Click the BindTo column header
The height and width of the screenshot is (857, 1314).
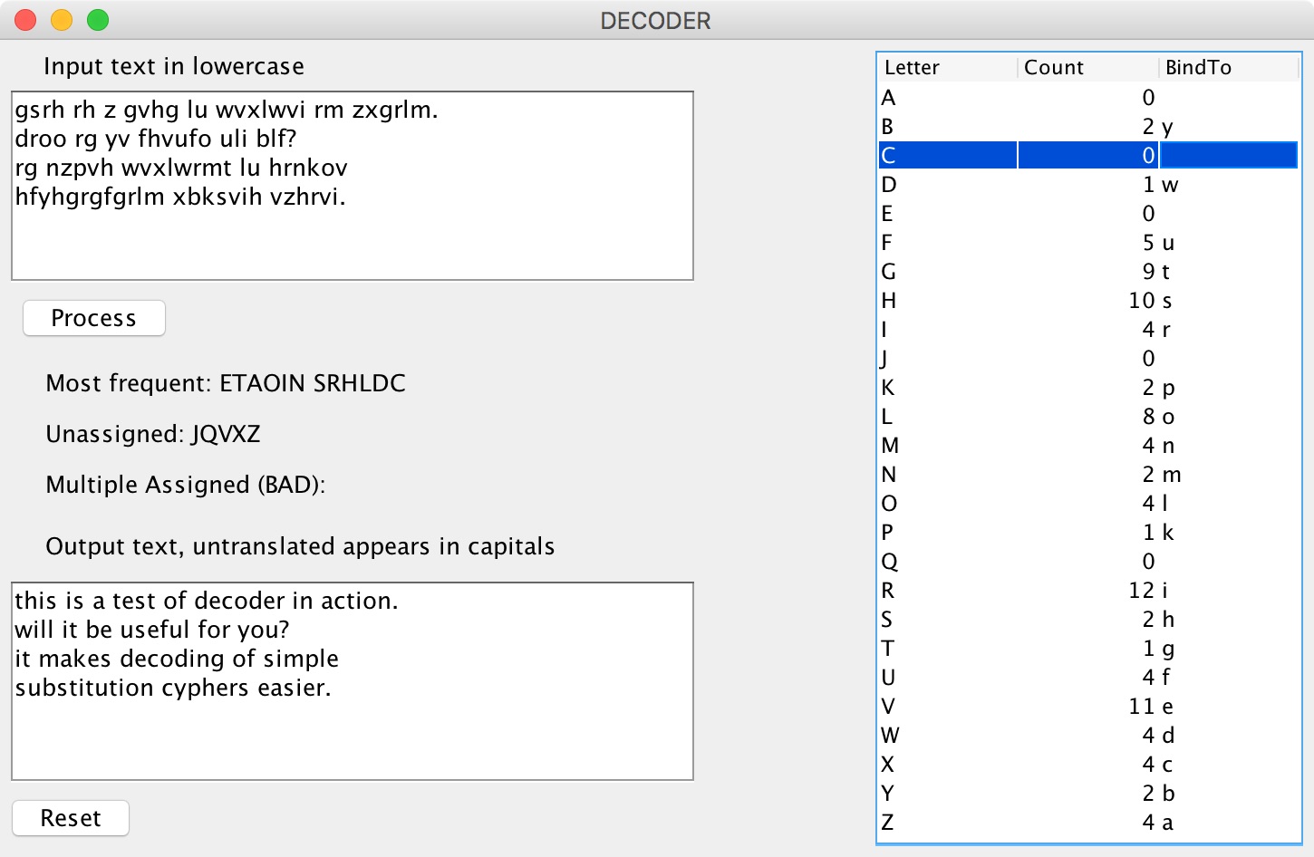1228,68
